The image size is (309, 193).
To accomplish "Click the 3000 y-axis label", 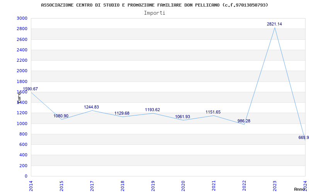I will [x=22, y=19].
